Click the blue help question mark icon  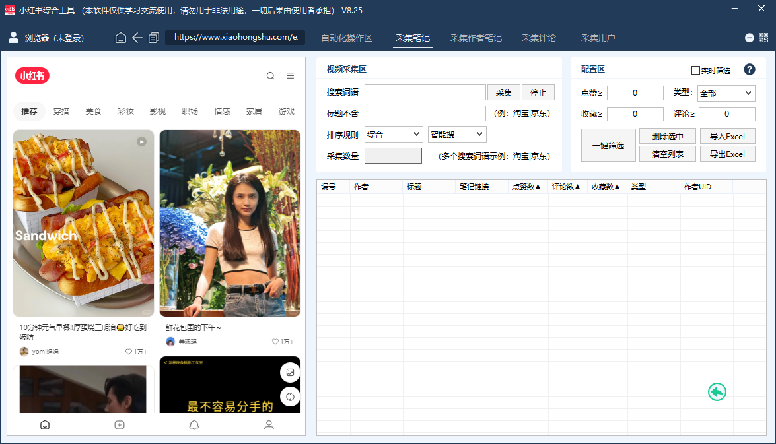point(750,69)
